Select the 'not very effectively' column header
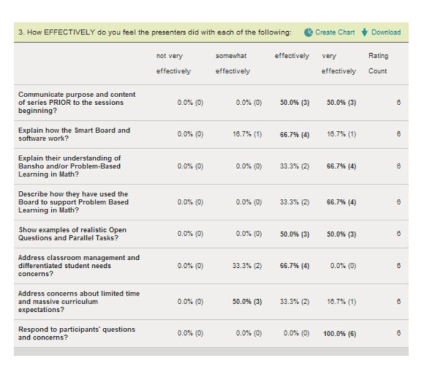422x365 pixels. [173, 63]
